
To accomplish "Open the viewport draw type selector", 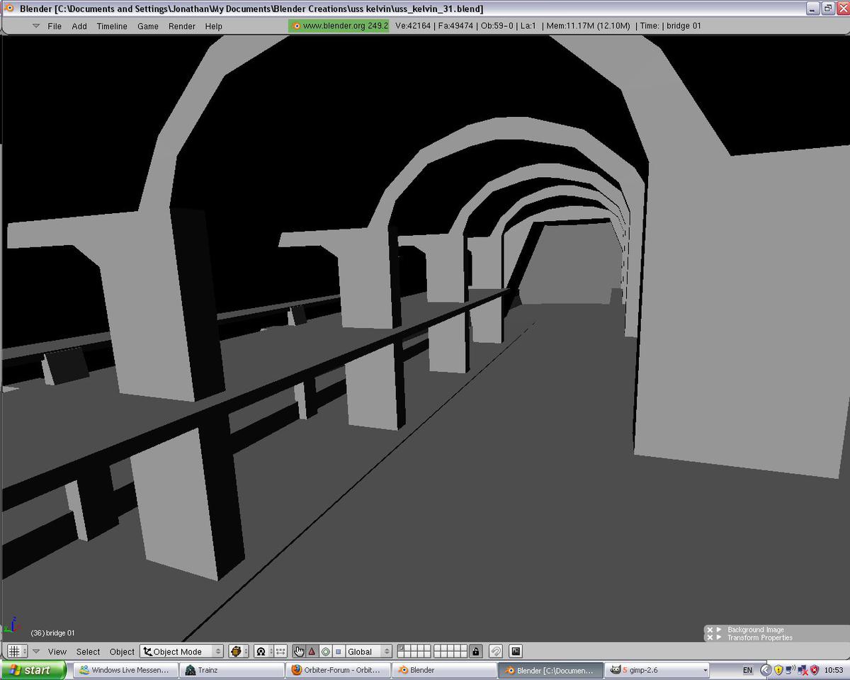I will click(x=238, y=652).
